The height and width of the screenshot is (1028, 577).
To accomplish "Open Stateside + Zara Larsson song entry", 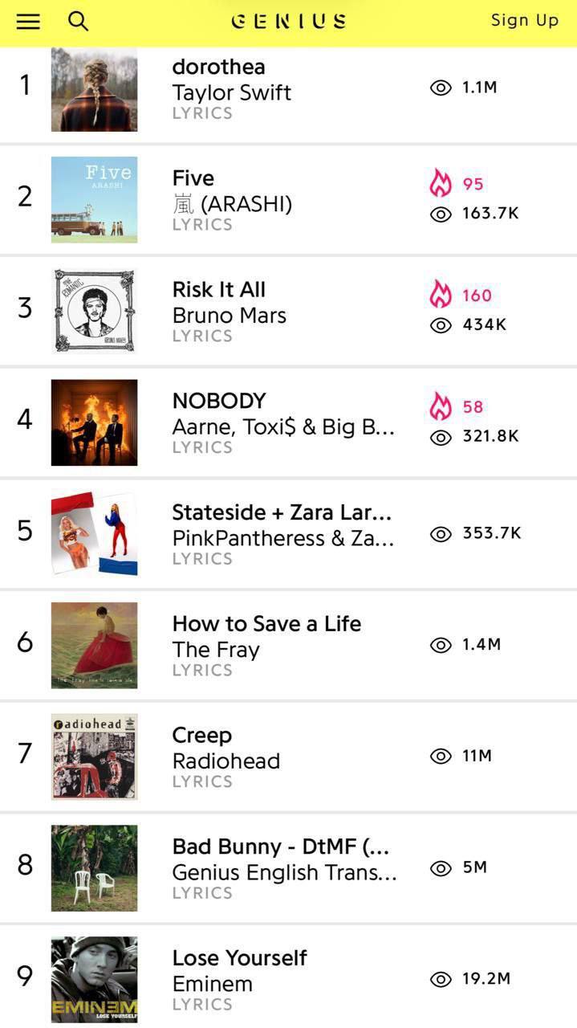I will click(x=282, y=512).
